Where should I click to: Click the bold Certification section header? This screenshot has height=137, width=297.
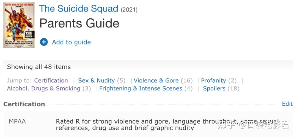24,104
